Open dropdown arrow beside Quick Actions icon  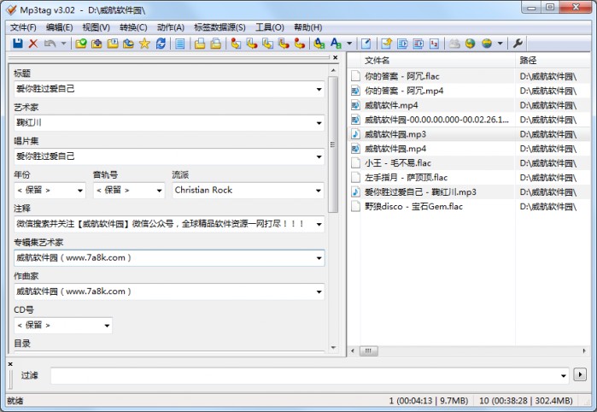click(349, 44)
